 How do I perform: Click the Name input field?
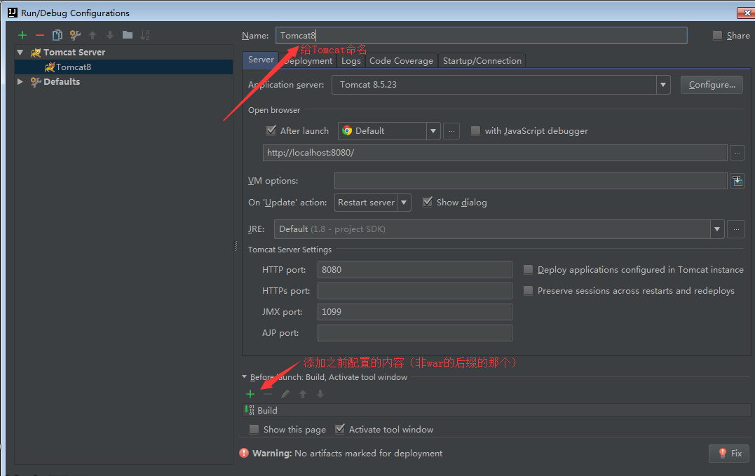(x=481, y=36)
